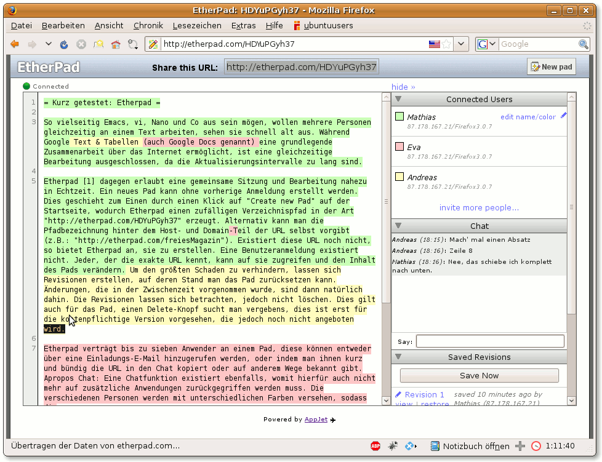Click the green Connected status indicator

[x=26, y=86]
